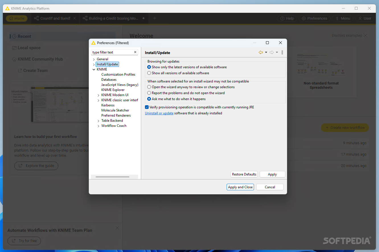This screenshot has width=379, height=252.
Task: Select Databases preference page
Action: (109, 80)
